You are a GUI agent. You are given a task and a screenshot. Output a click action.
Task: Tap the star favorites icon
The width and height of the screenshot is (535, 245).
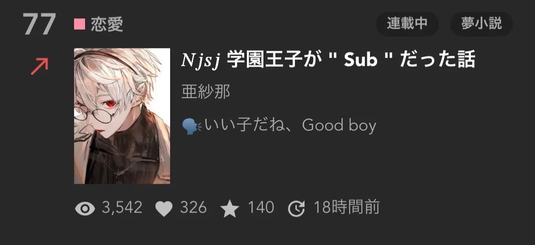(x=230, y=208)
